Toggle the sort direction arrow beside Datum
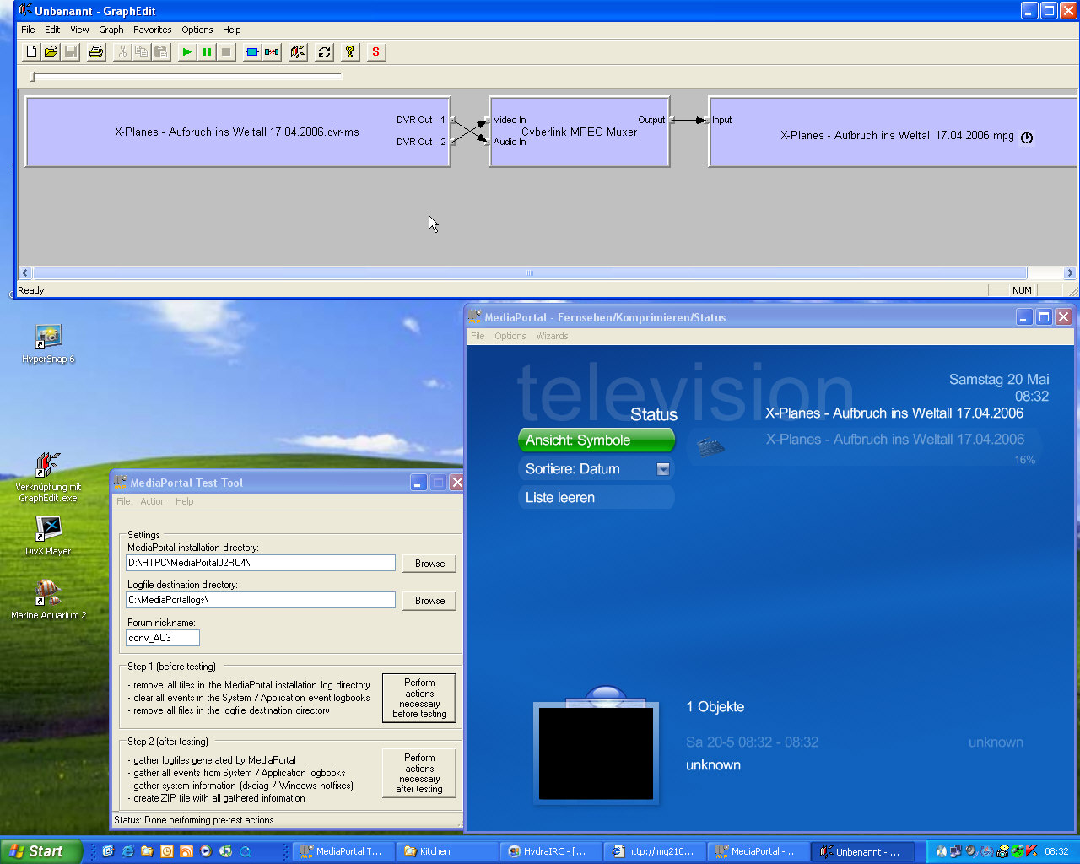This screenshot has width=1080, height=864. [663, 469]
